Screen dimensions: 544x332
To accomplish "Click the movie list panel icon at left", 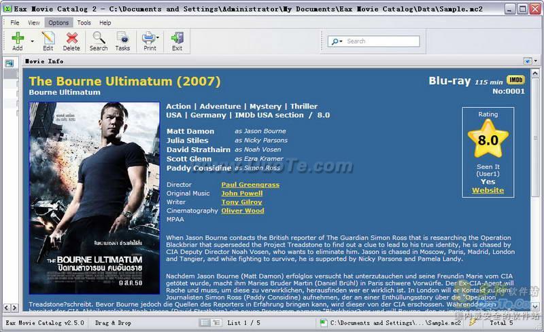I will 9,63.
